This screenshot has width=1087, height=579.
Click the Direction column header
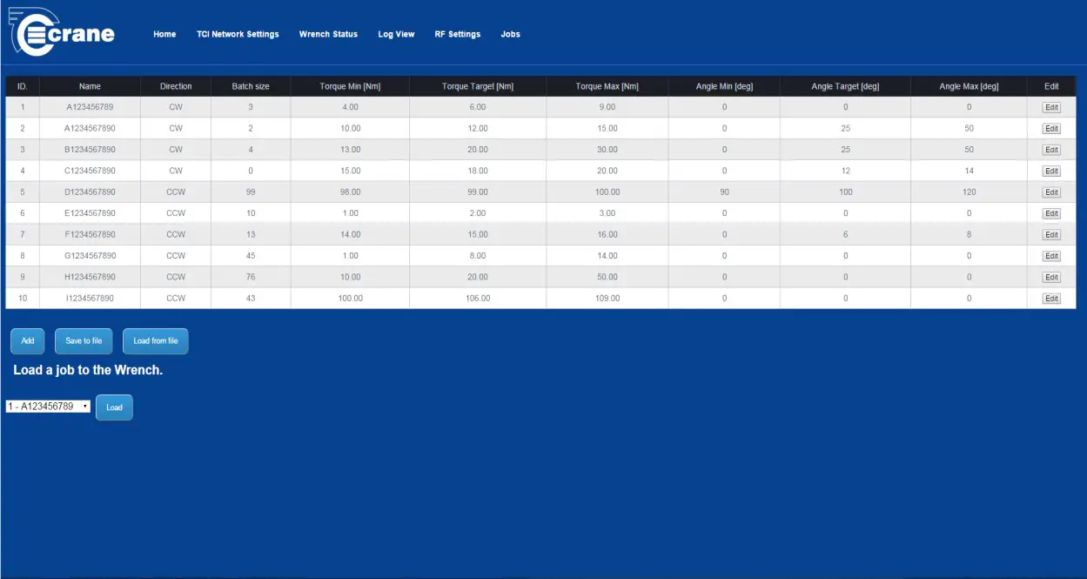point(176,86)
